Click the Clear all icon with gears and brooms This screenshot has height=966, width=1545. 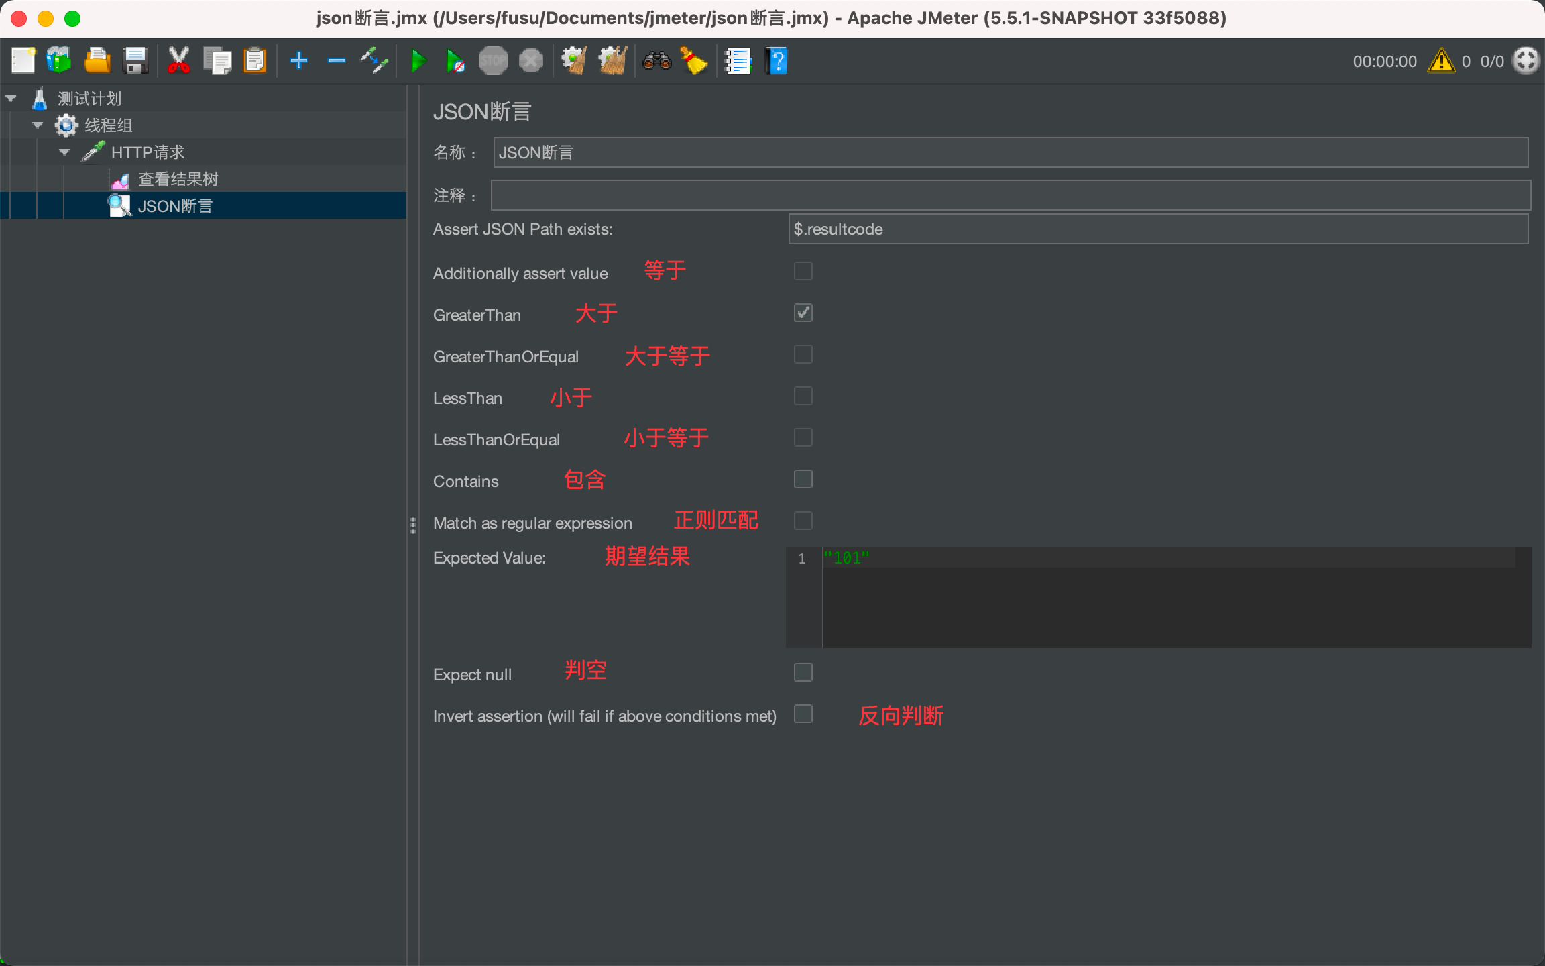(x=612, y=61)
